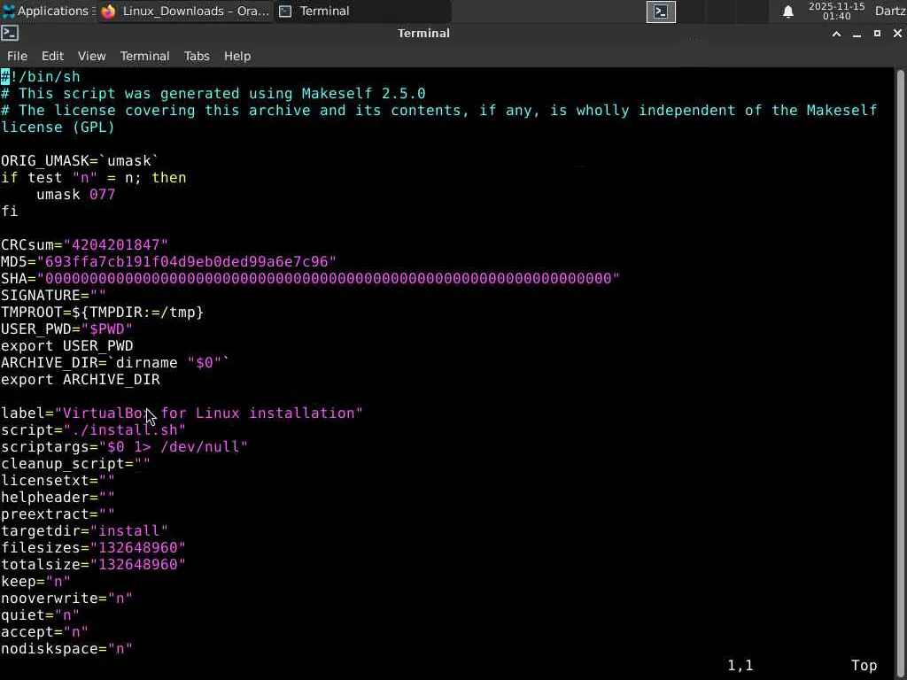Roll up the Terminal window with the up-arrow button

836,34
